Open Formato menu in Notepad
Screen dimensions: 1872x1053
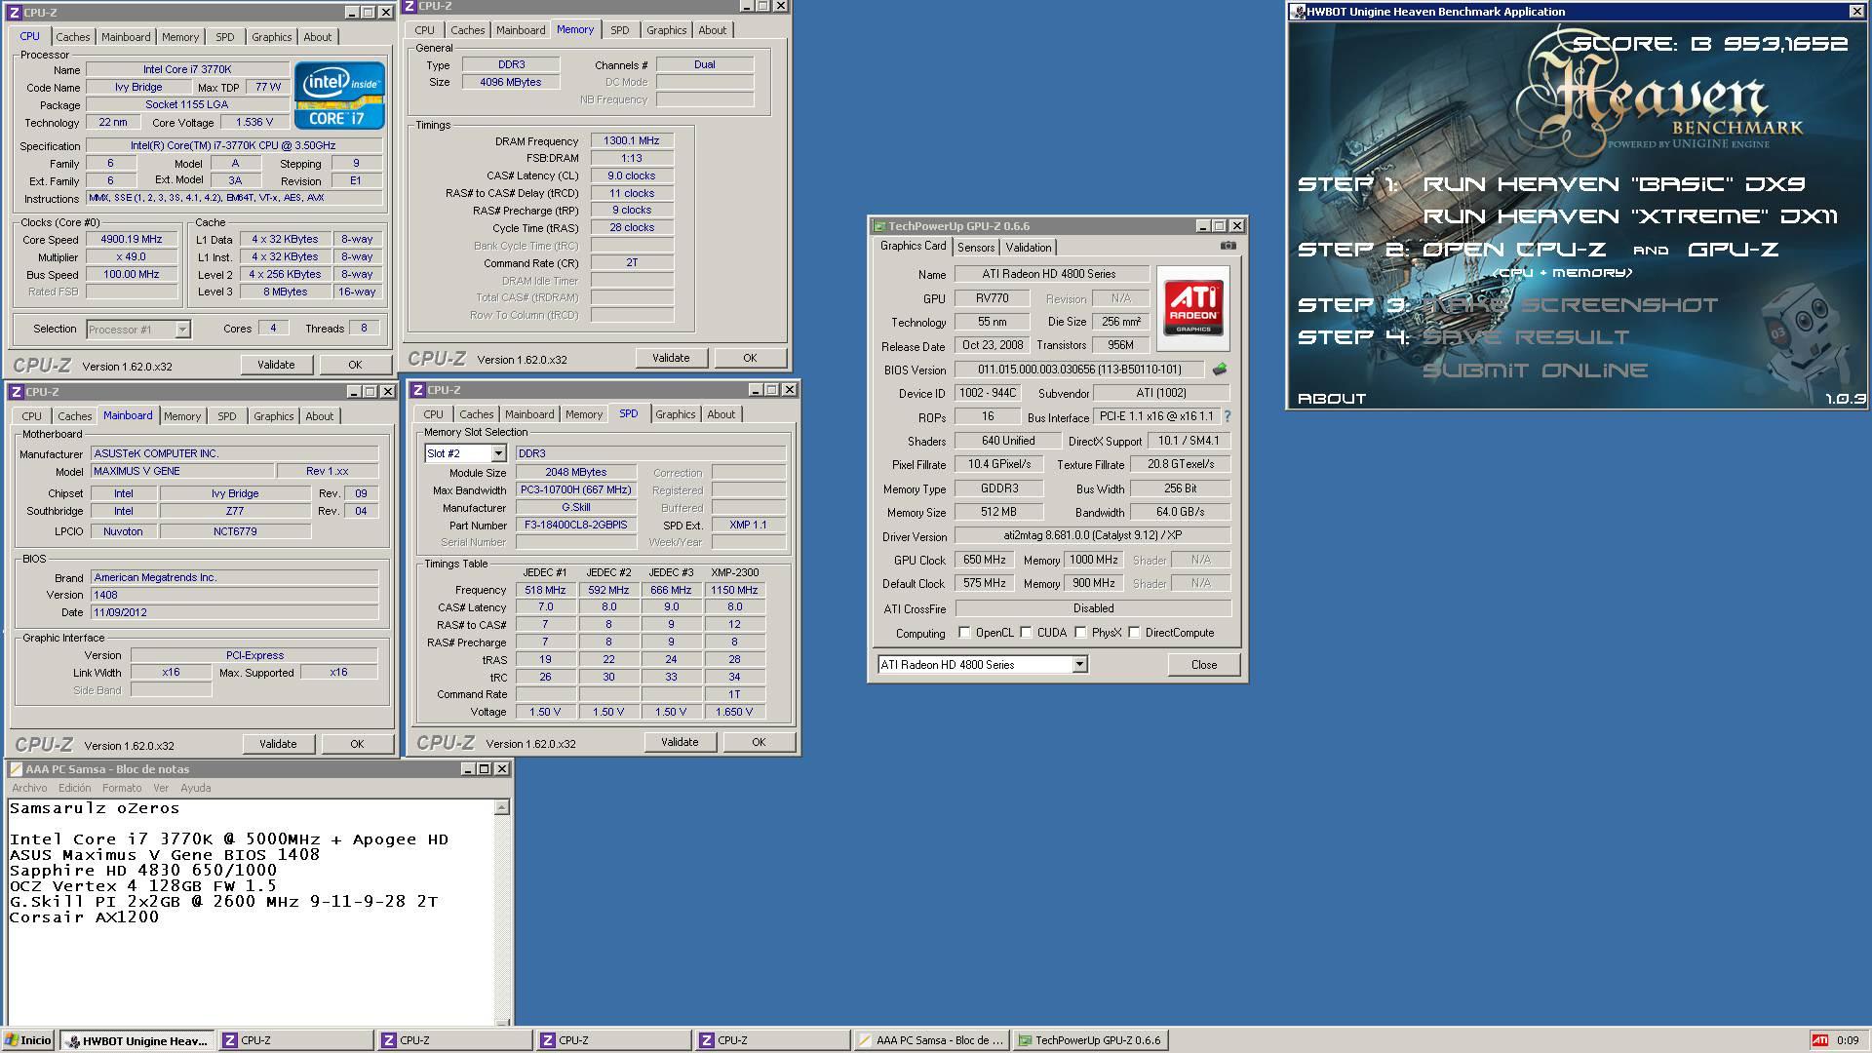click(x=122, y=788)
